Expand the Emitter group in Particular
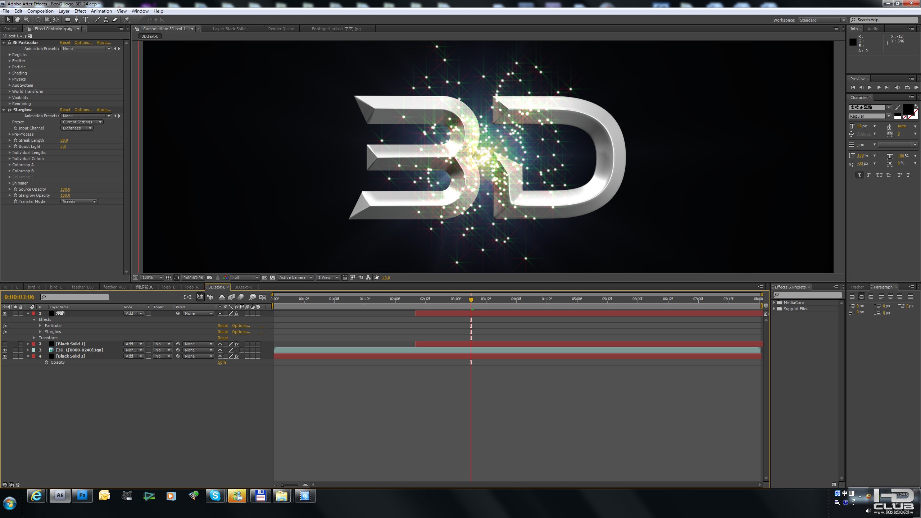 coord(9,61)
